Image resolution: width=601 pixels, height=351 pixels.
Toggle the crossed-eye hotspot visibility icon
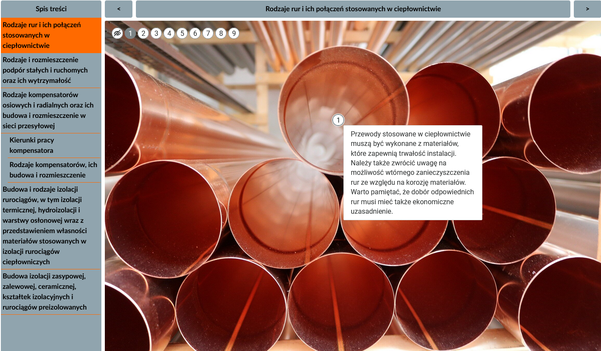click(x=117, y=33)
